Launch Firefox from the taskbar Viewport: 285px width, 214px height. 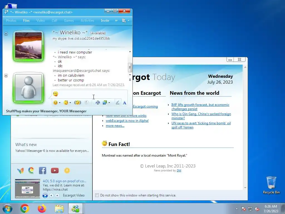(x=42, y=208)
